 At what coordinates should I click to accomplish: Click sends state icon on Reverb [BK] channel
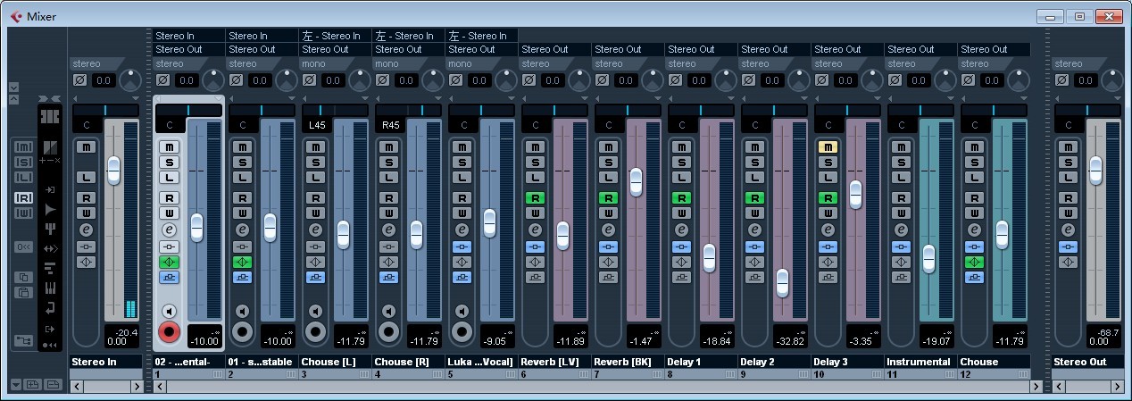click(607, 278)
